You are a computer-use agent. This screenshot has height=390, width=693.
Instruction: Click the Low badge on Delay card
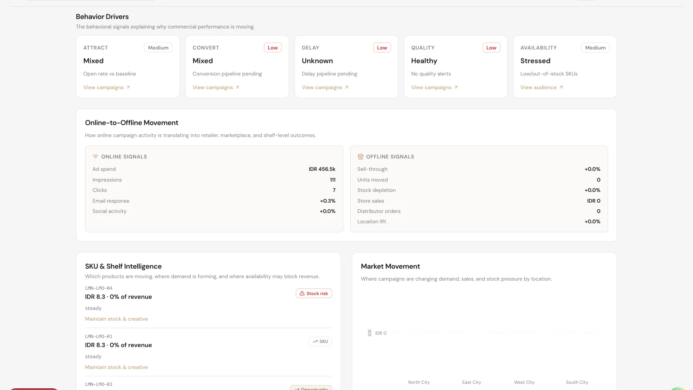tap(382, 48)
